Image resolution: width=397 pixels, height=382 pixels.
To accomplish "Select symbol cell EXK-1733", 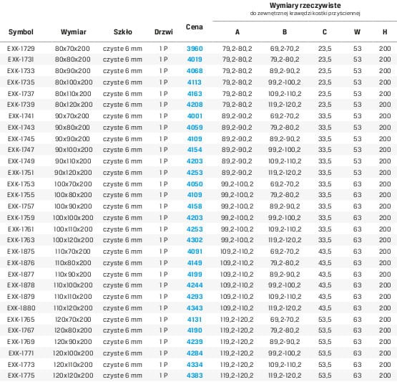I will pyautogui.click(x=21, y=71).
